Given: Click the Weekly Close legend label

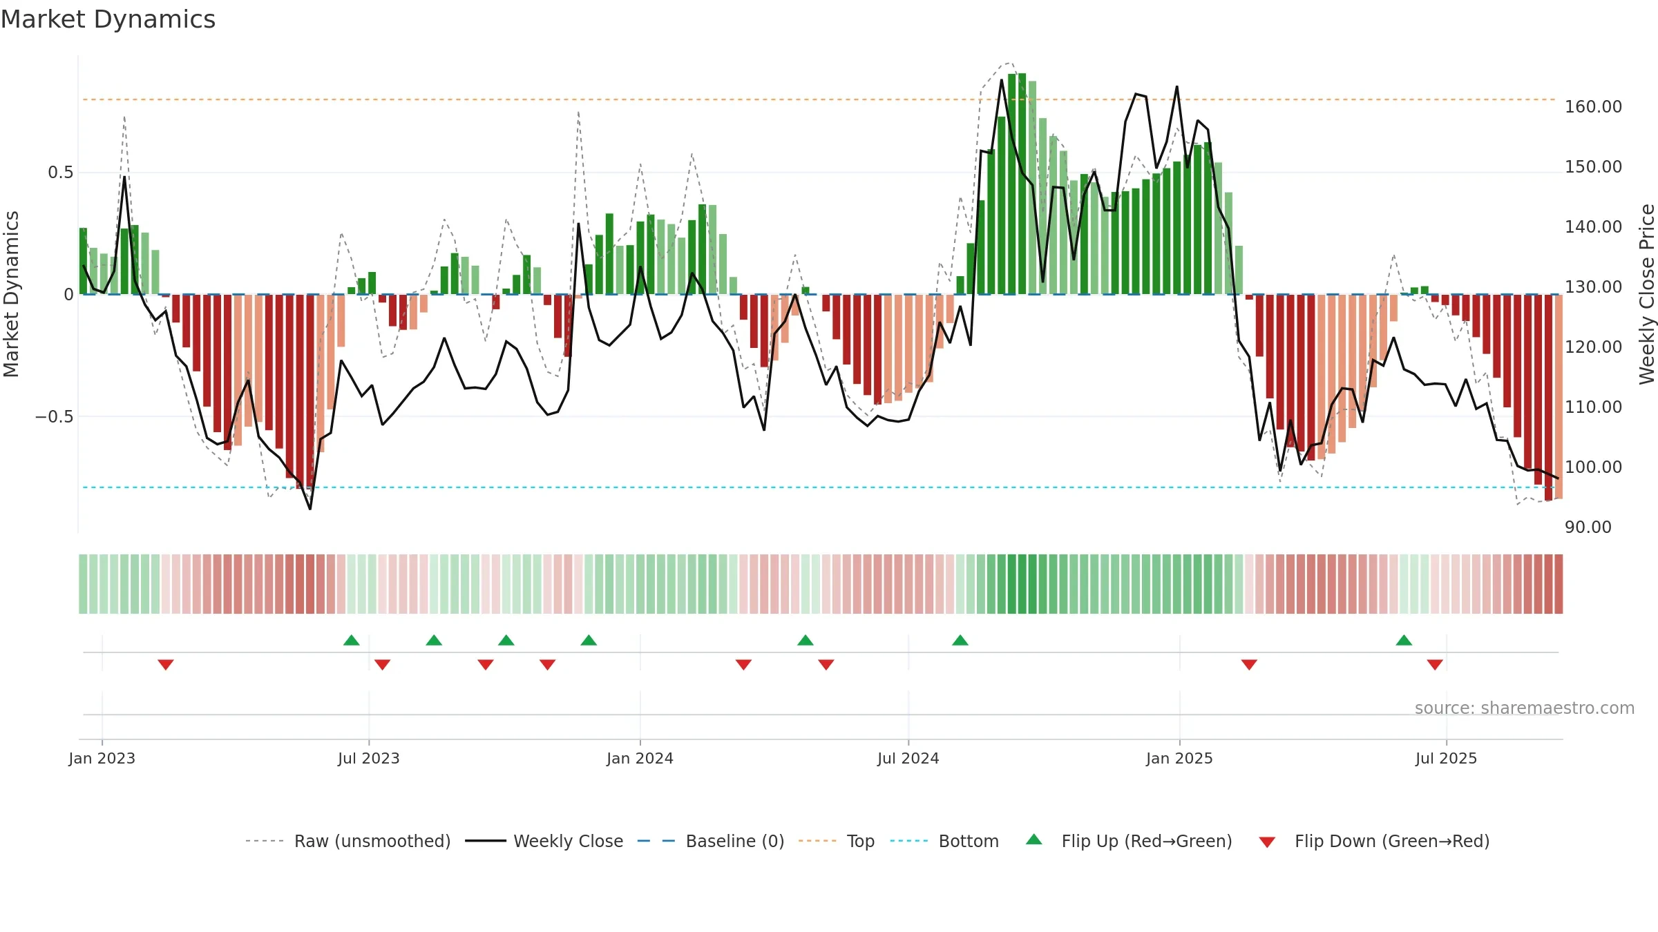Looking at the screenshot, I should (568, 841).
